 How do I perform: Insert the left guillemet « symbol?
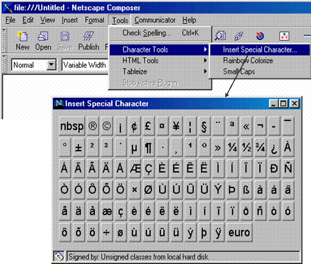(246, 126)
